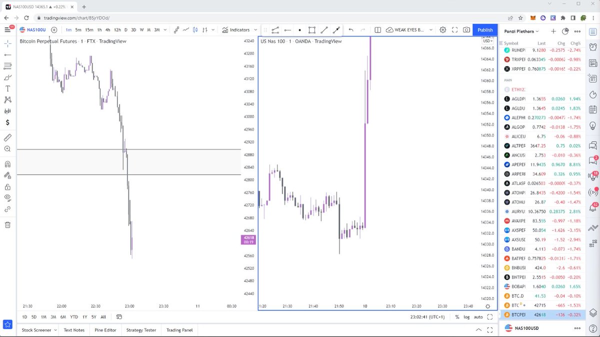Toggle magnet mode

7,164
